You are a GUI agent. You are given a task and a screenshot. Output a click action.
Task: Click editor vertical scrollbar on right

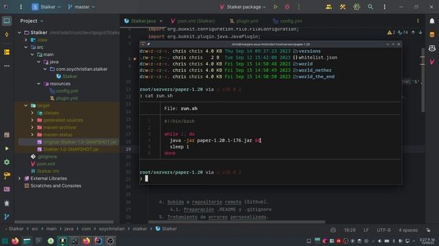[423, 80]
